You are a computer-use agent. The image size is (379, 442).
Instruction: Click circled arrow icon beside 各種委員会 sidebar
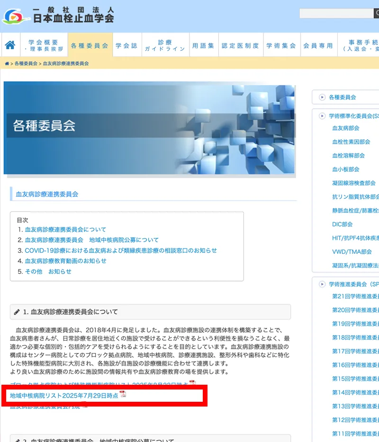coord(323,97)
